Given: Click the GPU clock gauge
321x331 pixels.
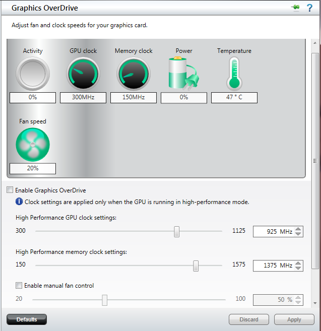Looking at the screenshot, I should 83,74.
